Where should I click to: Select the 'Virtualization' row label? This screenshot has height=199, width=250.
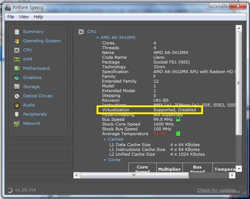[x=116, y=110]
